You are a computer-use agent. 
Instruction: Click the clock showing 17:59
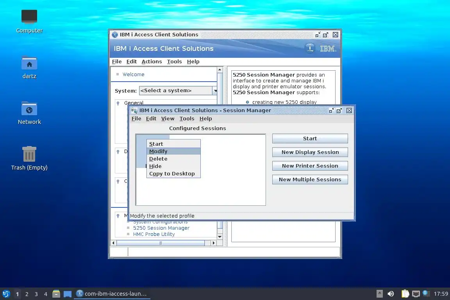coord(441,294)
